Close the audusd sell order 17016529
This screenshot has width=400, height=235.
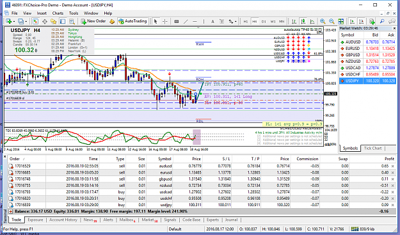coord(392,166)
